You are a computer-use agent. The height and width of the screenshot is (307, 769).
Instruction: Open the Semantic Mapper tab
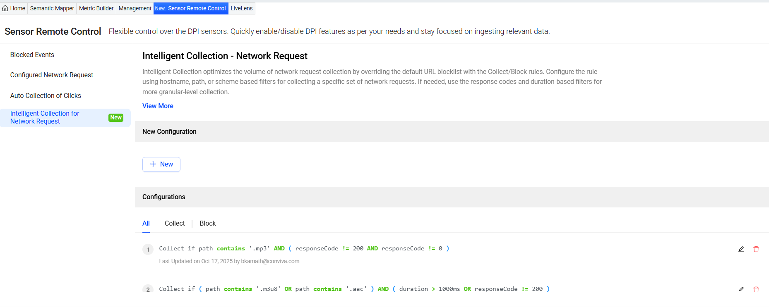point(52,8)
